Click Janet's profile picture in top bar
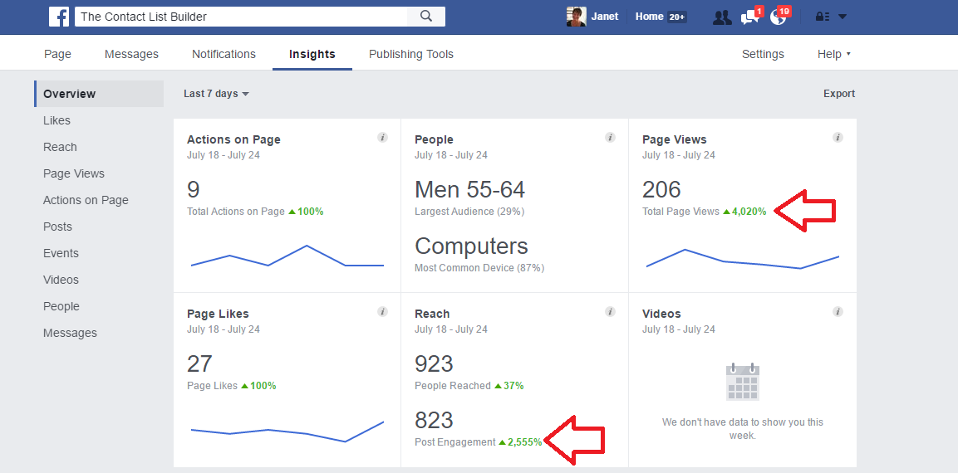This screenshot has width=958, height=473. (575, 17)
